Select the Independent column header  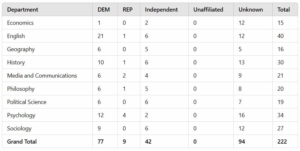point(161,10)
